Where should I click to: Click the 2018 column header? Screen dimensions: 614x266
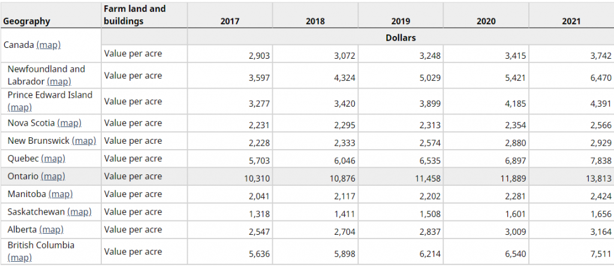tap(315, 22)
